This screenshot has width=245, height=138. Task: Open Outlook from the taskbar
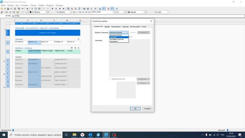(90, 135)
